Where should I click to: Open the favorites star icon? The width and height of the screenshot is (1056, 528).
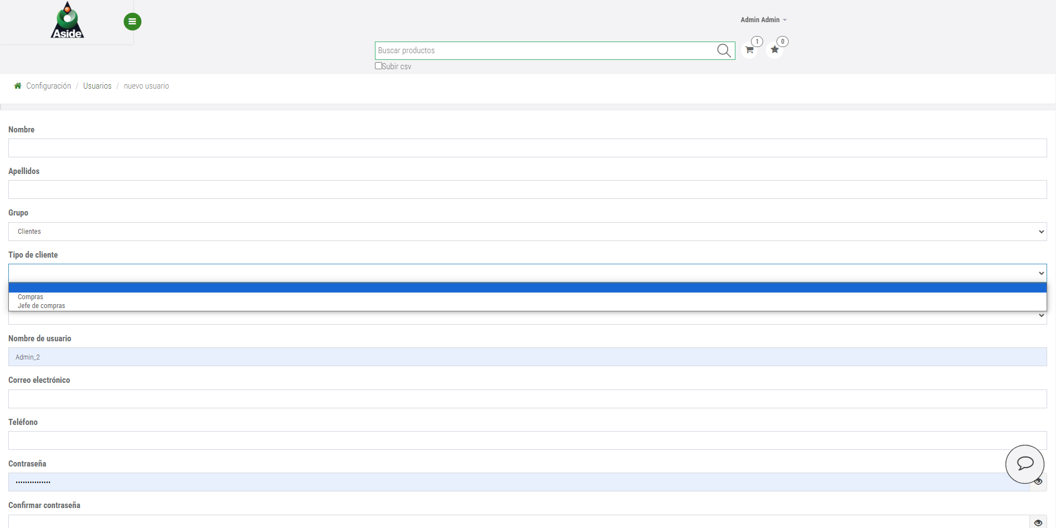point(775,50)
